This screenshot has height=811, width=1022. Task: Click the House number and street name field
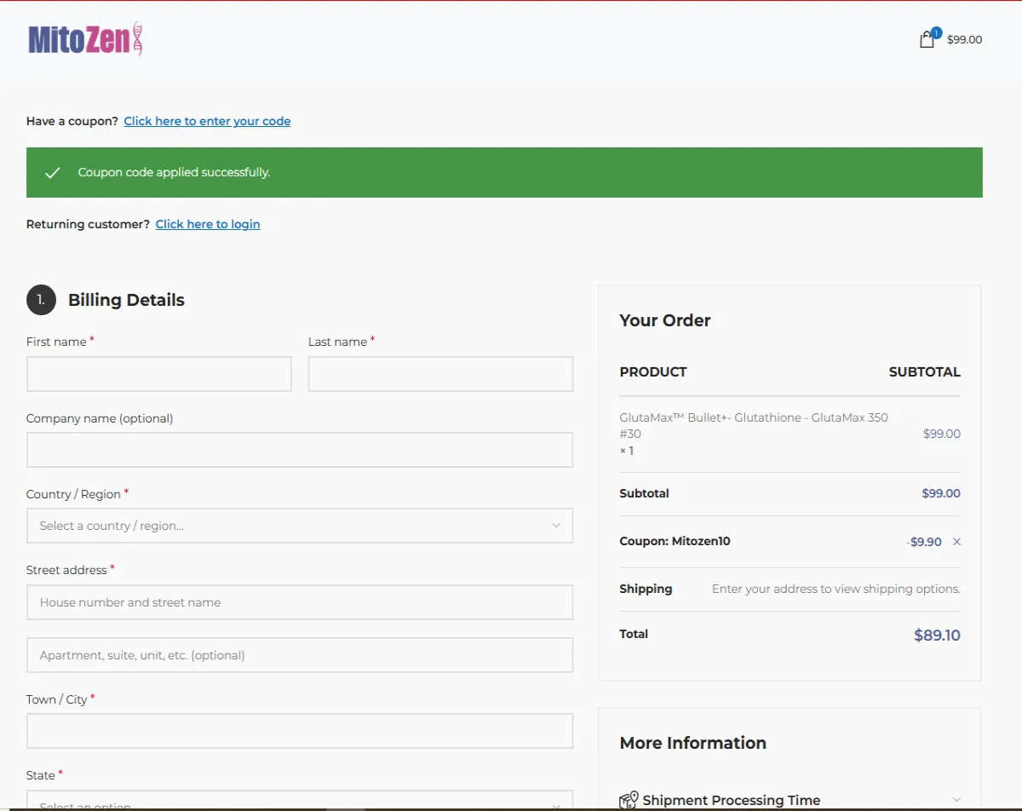299,602
